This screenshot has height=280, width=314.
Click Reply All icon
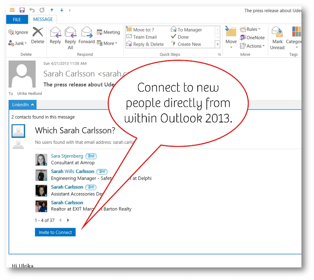70,38
